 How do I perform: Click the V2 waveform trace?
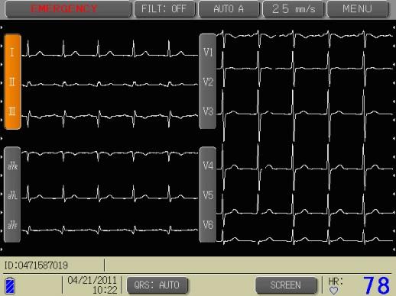tap(304, 69)
